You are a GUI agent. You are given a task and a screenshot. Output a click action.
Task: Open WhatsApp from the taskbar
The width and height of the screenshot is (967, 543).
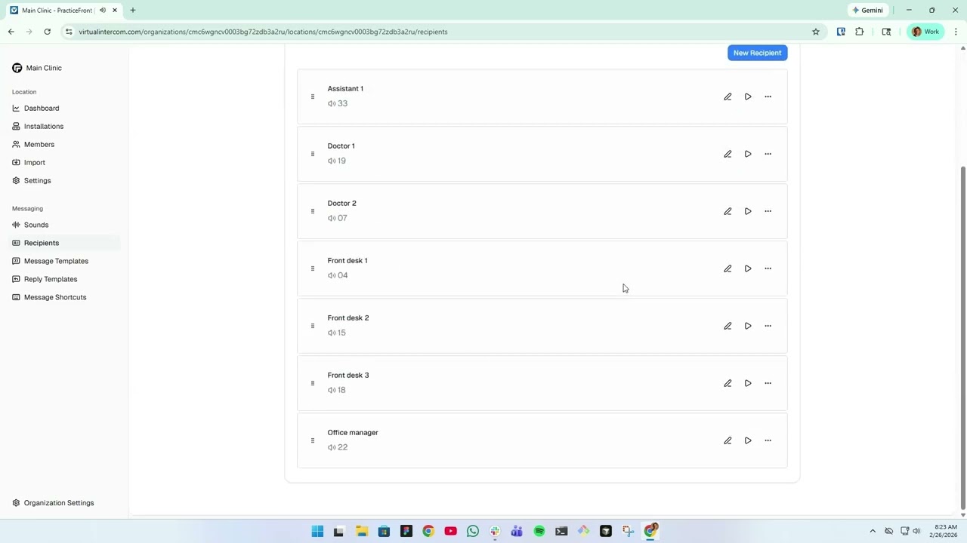473,532
